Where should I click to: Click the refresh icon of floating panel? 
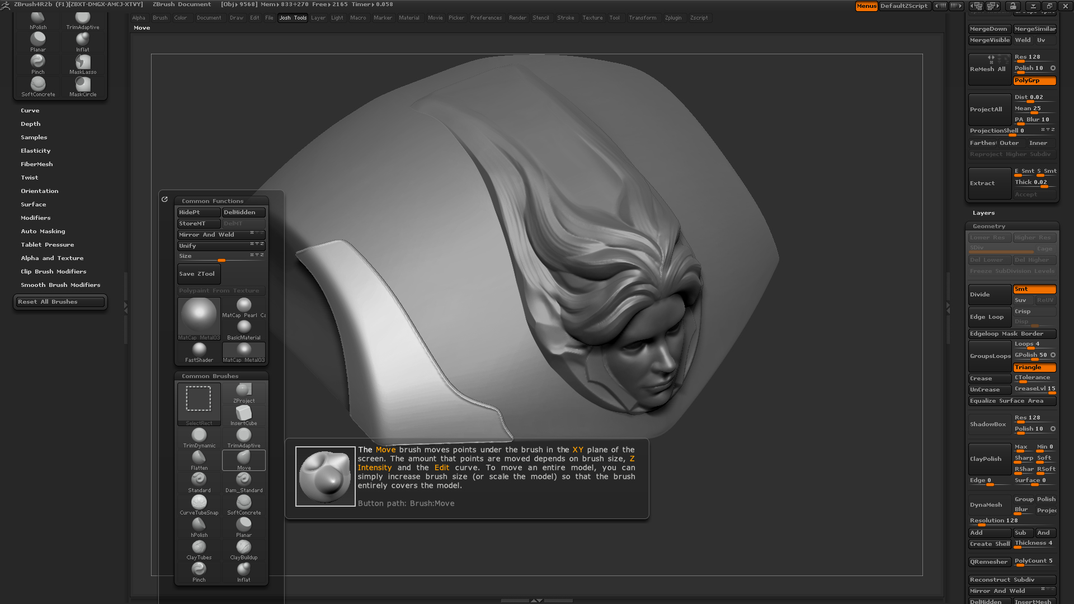[164, 199]
